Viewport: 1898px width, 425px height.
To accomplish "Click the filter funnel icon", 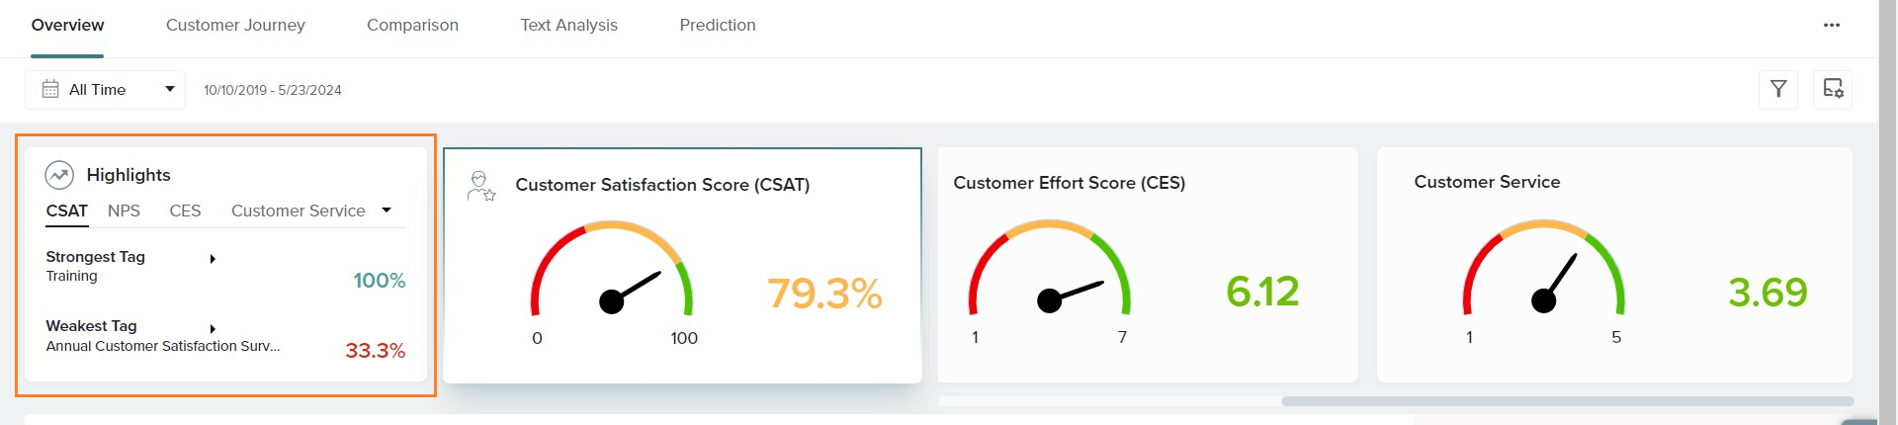I will click(1778, 89).
